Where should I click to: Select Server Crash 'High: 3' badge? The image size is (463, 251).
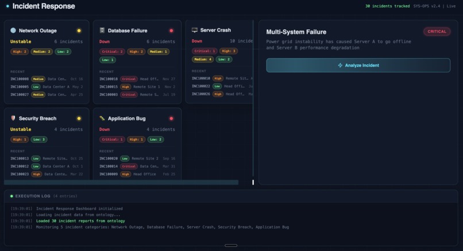(229, 51)
